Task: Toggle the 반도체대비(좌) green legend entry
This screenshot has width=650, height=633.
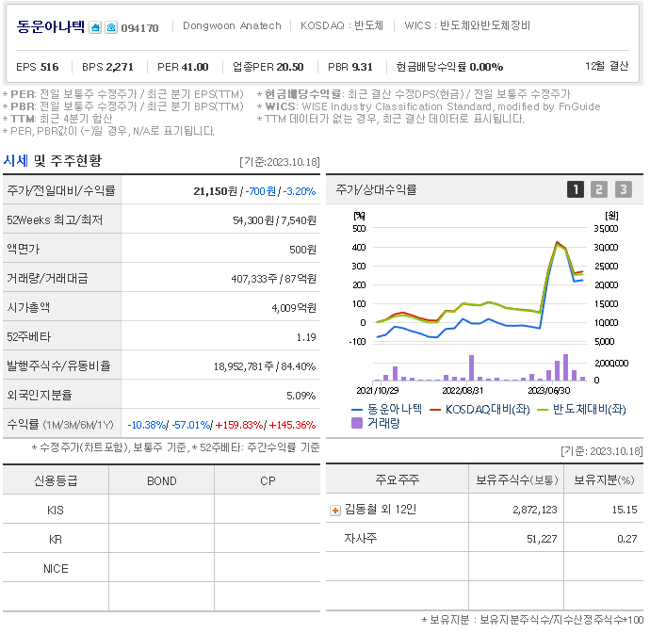Action: tap(581, 410)
